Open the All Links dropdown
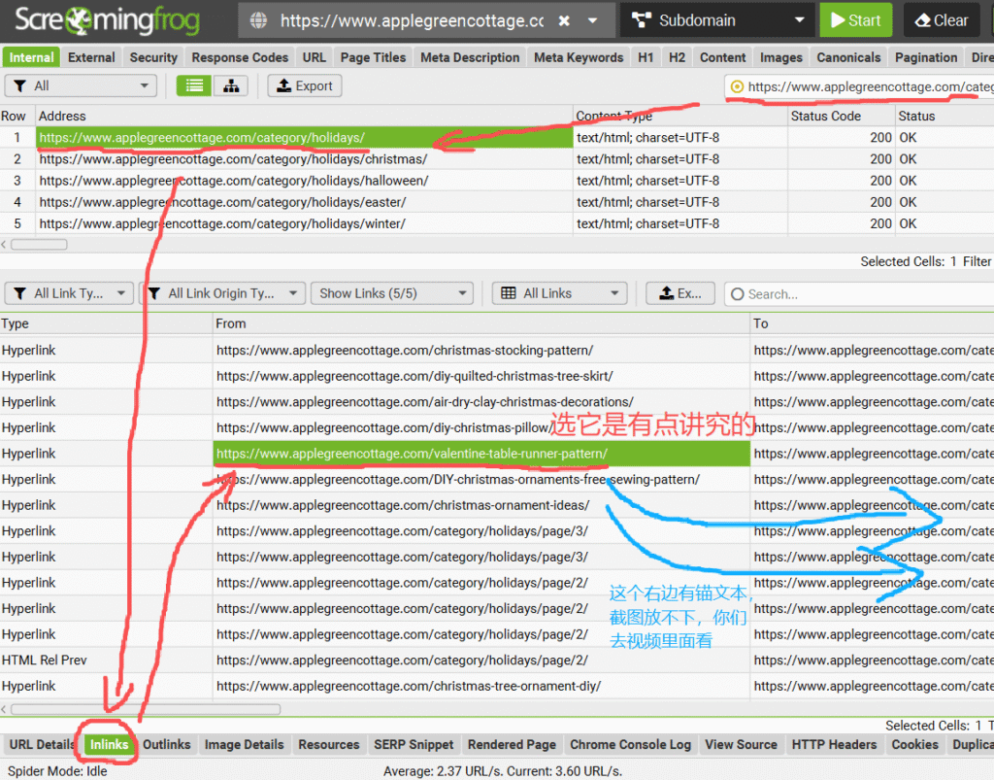994x780 pixels. [x=559, y=293]
